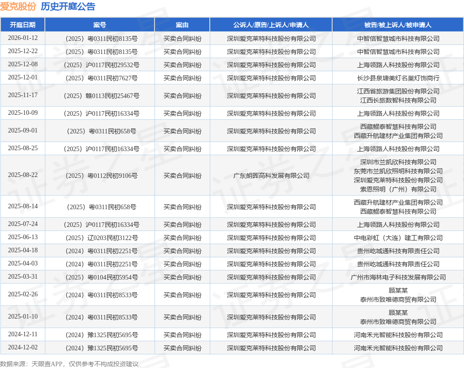
Task: Click the 历史开庭公告 heading
Action: [68, 6]
